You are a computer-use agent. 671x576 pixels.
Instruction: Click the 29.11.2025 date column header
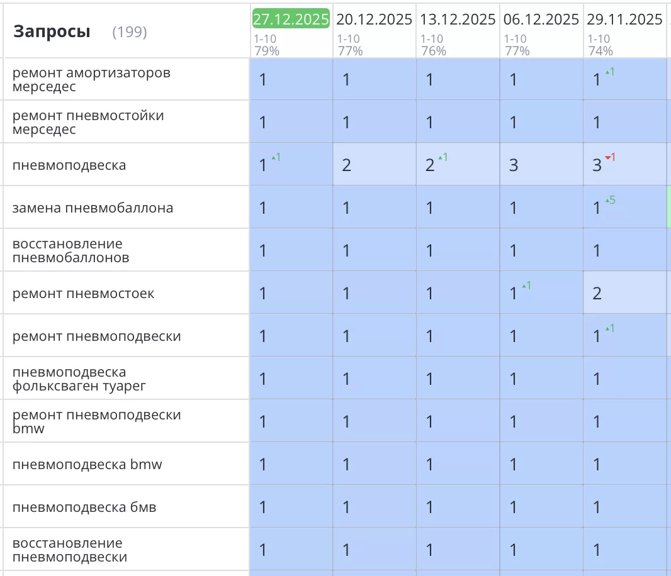click(x=624, y=19)
